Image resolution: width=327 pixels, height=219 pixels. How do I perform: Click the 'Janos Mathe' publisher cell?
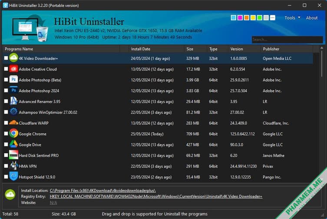point(274,155)
